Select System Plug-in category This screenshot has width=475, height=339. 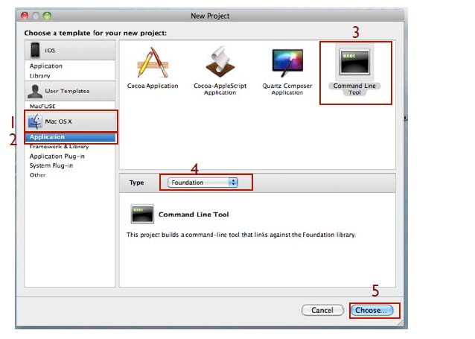point(51,165)
